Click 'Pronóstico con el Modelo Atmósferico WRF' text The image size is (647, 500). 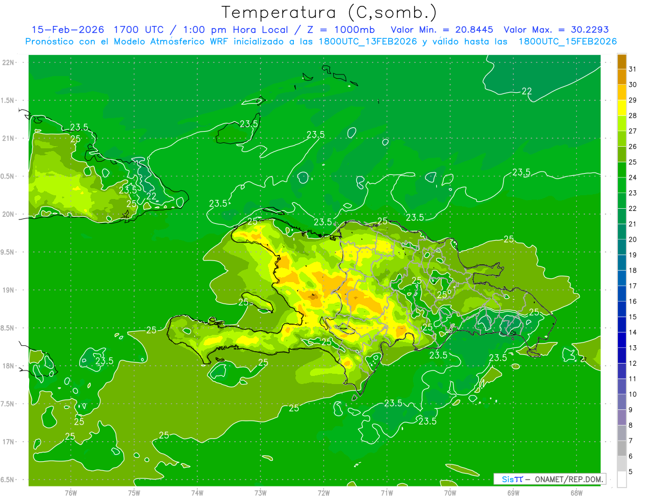click(x=128, y=42)
